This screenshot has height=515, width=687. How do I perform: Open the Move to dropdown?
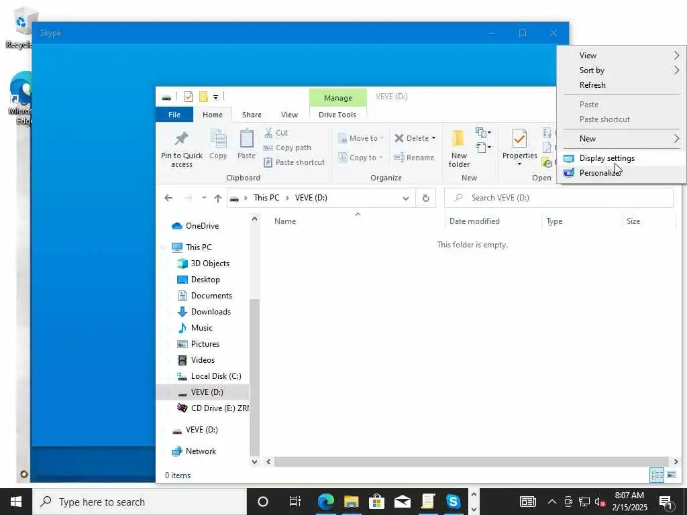361,138
